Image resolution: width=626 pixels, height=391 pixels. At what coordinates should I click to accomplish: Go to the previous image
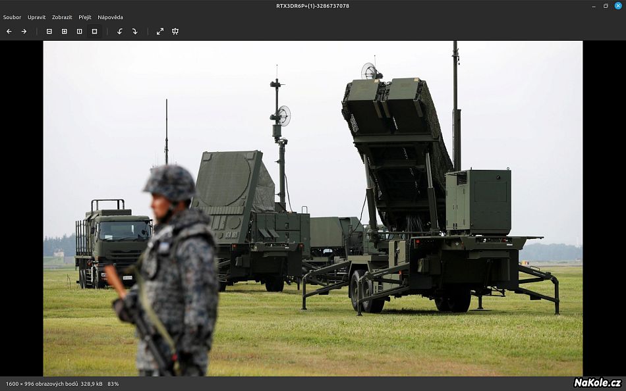[x=9, y=31]
